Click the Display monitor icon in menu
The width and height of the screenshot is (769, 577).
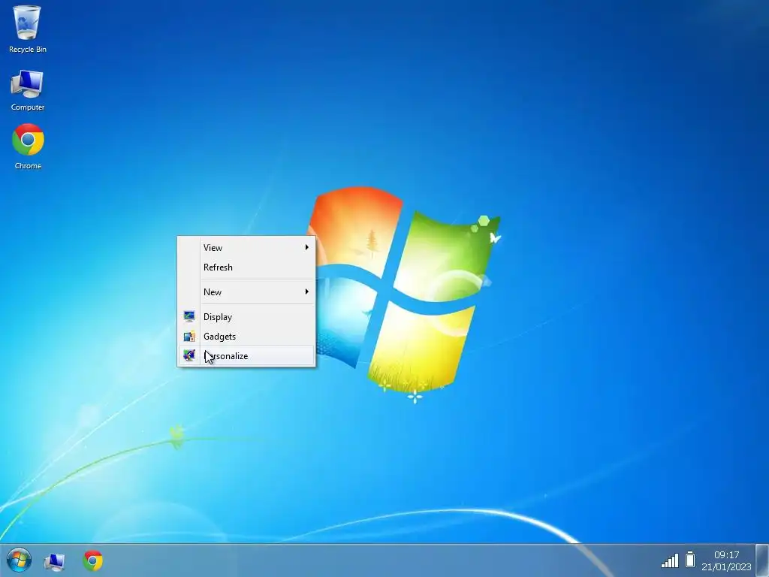189,316
